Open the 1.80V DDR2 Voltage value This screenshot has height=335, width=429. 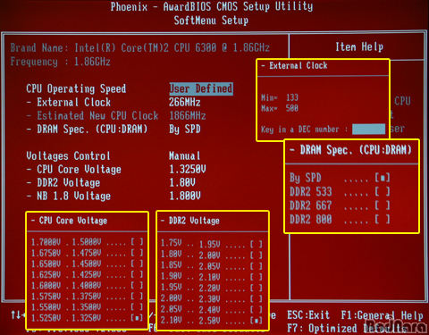(182, 182)
